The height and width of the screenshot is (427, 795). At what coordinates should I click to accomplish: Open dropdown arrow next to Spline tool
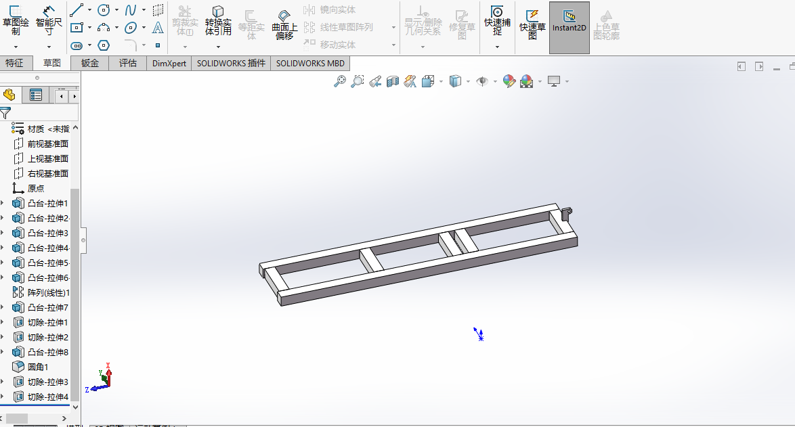(144, 10)
